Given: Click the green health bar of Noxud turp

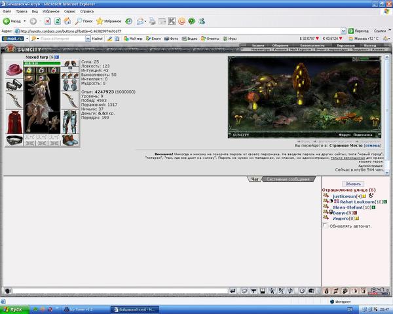Looking at the screenshot, I should point(42,63).
